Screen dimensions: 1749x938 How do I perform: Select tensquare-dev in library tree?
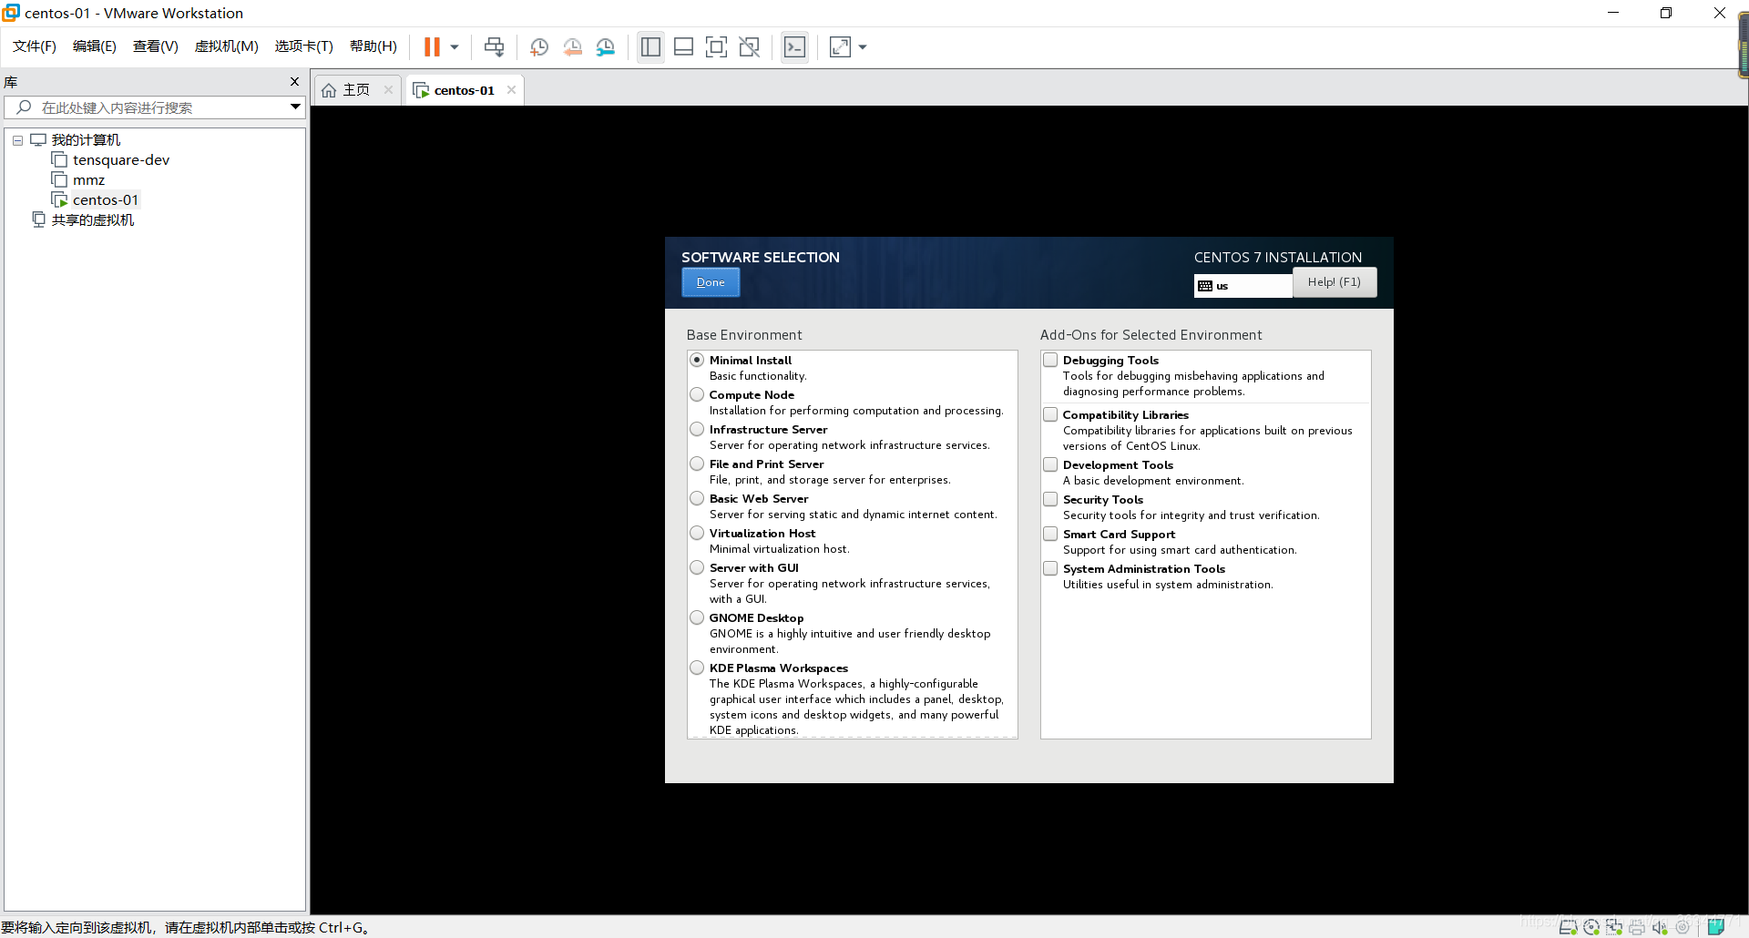point(121,160)
